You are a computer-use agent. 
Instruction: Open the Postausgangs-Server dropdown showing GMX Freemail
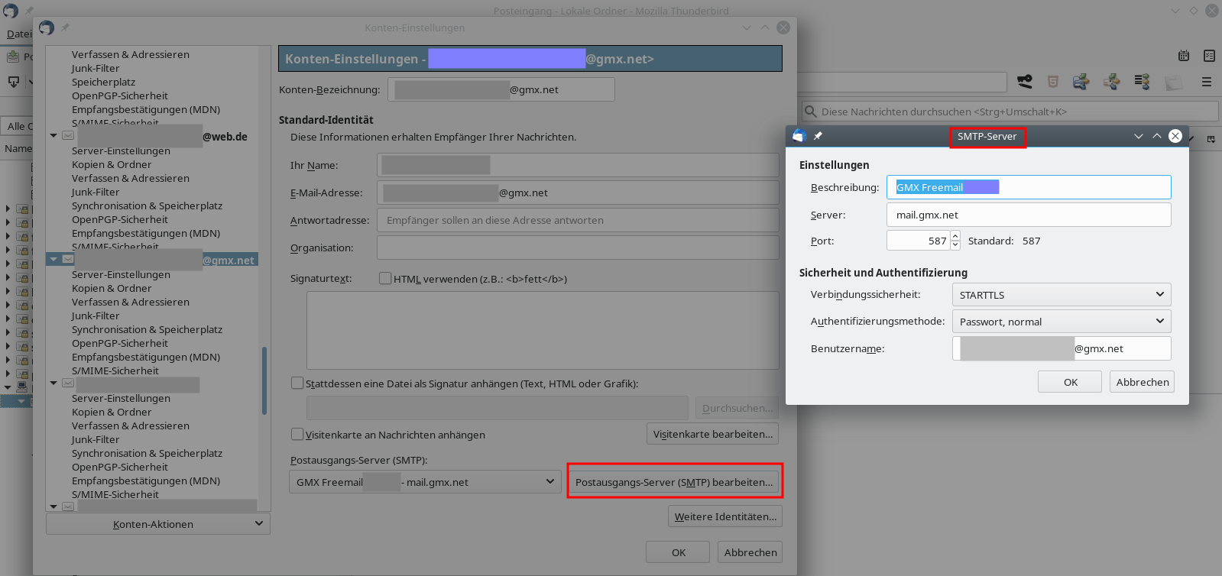[425, 482]
